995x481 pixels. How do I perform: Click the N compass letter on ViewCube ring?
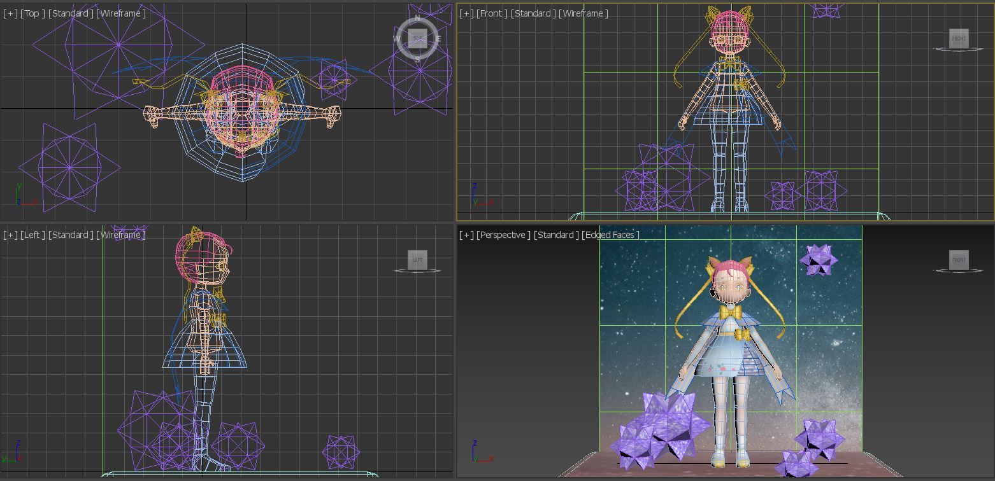[x=418, y=18]
